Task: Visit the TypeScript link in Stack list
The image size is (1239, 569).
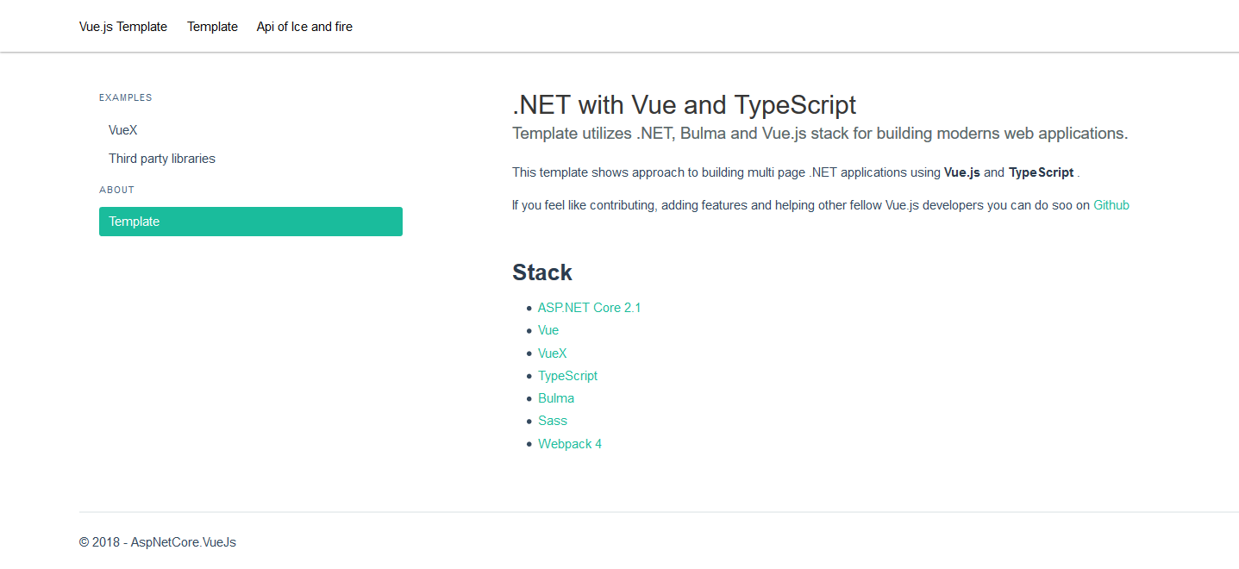Action: 567,376
